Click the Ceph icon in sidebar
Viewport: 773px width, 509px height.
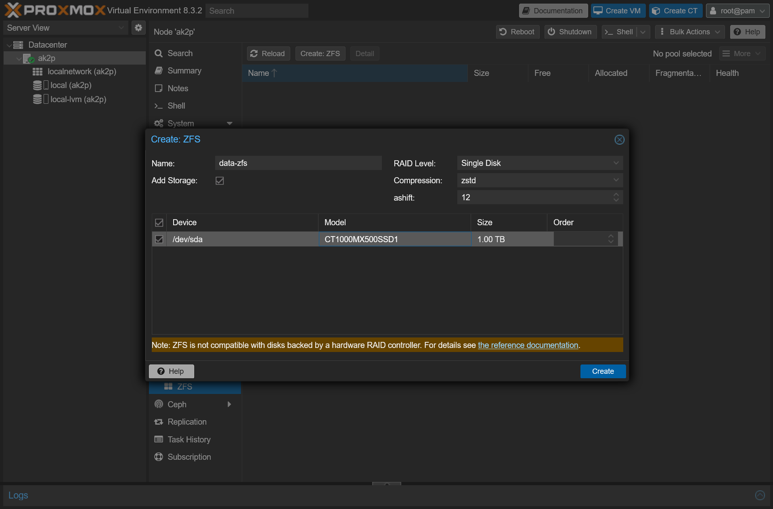tap(159, 404)
